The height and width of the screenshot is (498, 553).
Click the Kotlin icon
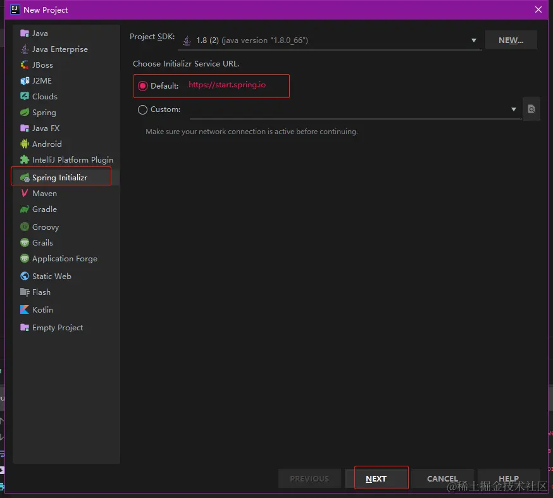(x=24, y=309)
